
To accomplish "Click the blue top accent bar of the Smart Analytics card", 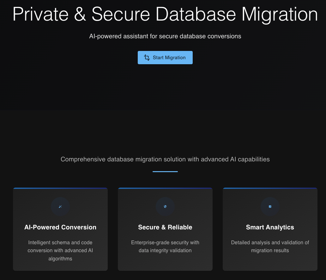I will 270,188.
